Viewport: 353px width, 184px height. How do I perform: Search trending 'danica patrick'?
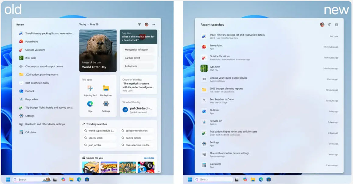137,138
